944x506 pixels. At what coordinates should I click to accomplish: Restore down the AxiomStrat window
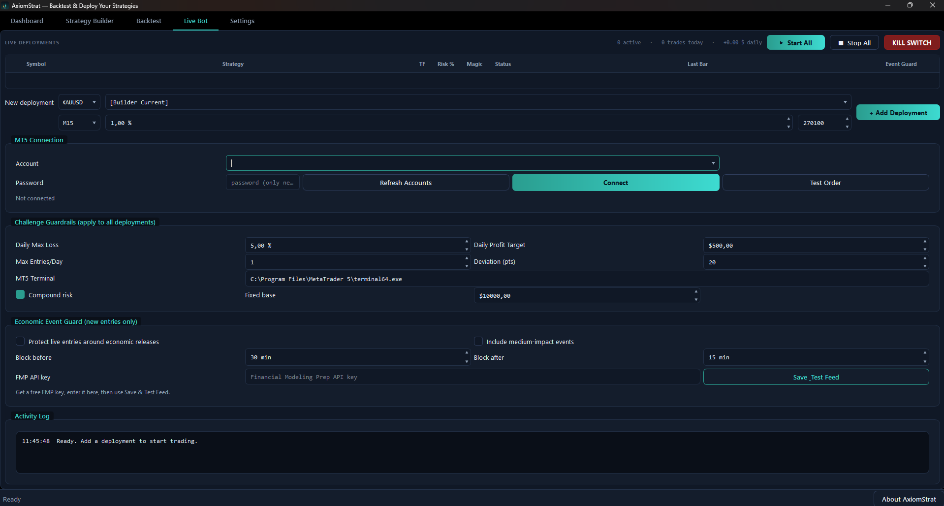click(910, 5)
